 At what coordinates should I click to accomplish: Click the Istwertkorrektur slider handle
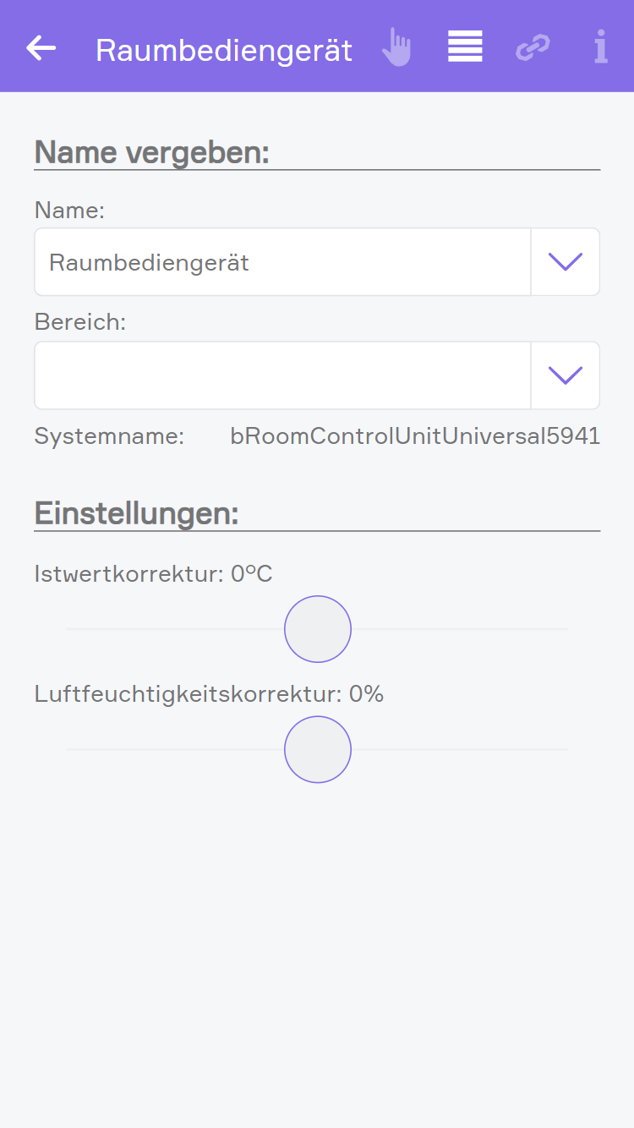click(x=318, y=629)
